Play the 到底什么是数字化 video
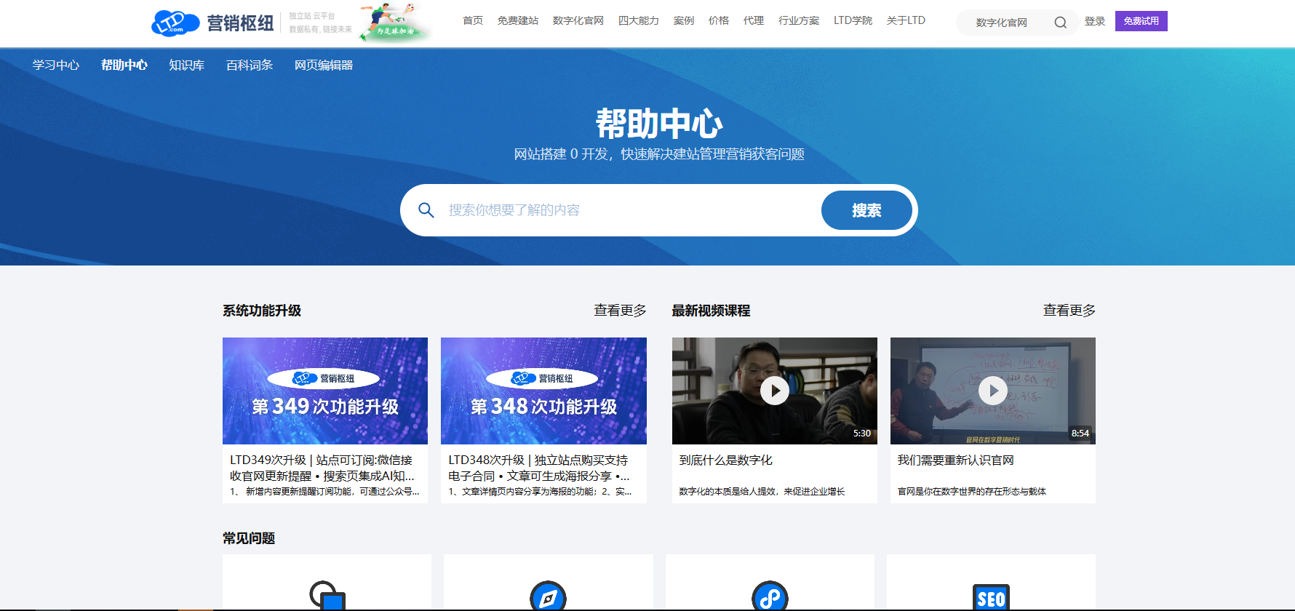 pos(775,391)
